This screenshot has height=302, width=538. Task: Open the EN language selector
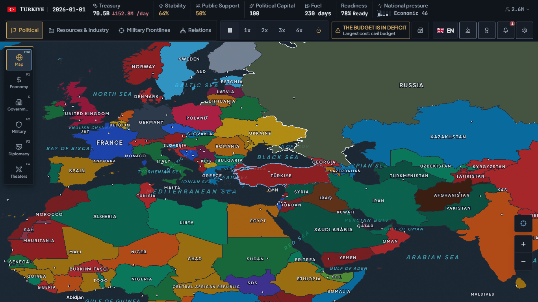[x=445, y=30]
